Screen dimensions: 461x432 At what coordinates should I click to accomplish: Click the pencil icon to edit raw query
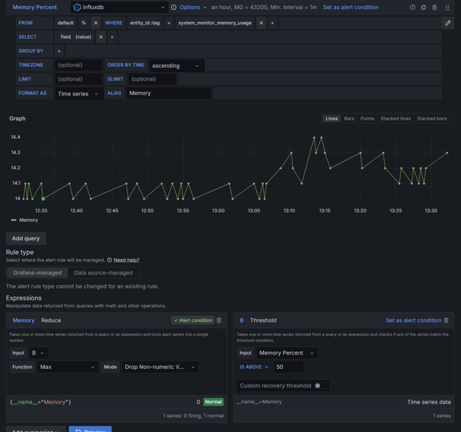(x=448, y=23)
